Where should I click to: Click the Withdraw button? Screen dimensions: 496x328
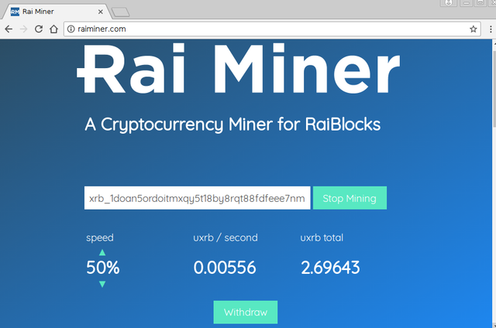click(x=246, y=313)
